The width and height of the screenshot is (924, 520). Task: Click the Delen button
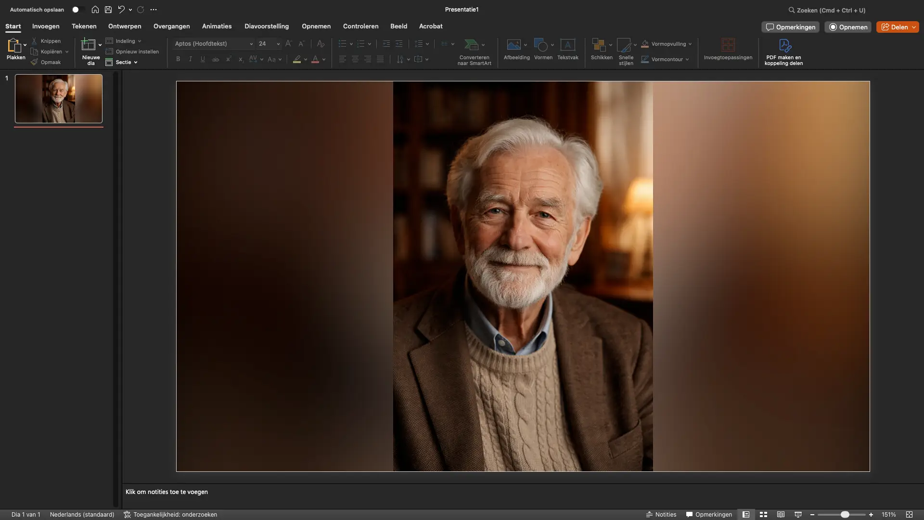(897, 26)
